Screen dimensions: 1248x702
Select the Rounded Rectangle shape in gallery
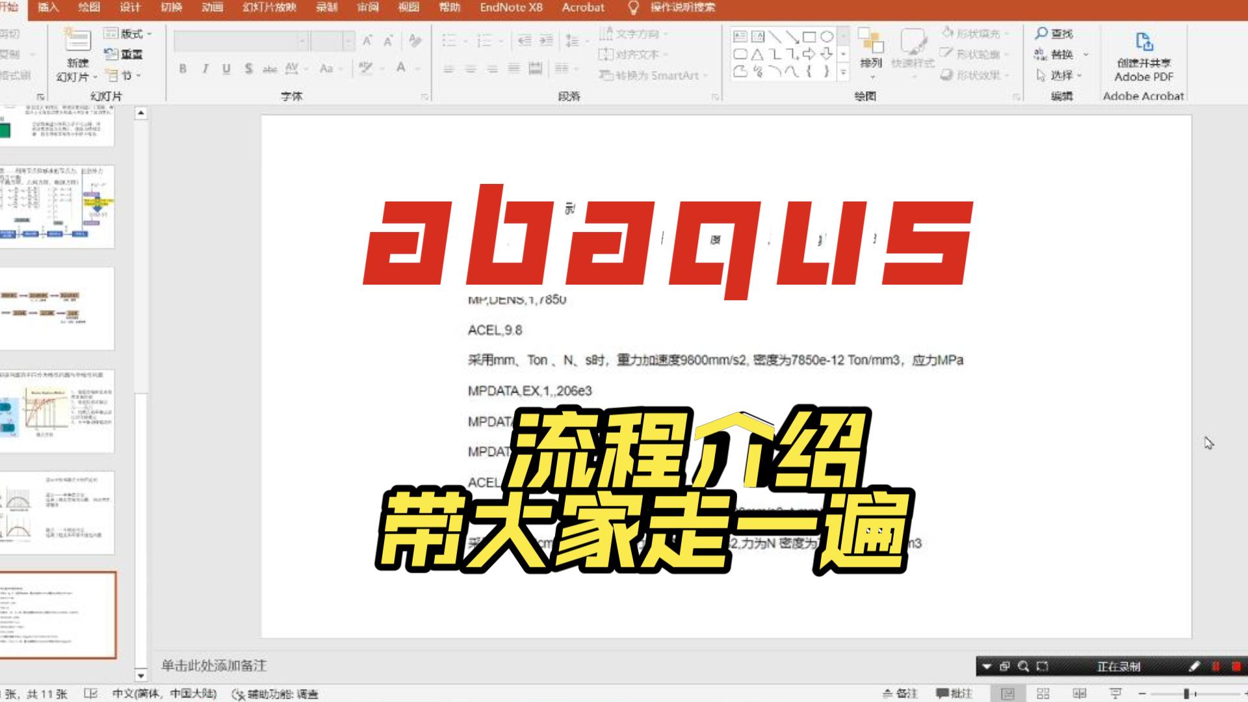click(740, 54)
